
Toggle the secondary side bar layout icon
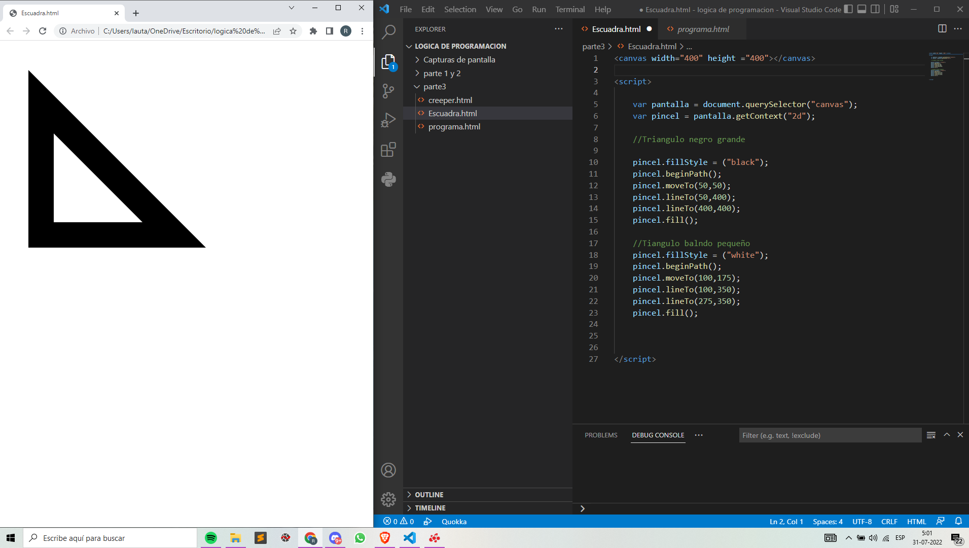(875, 9)
